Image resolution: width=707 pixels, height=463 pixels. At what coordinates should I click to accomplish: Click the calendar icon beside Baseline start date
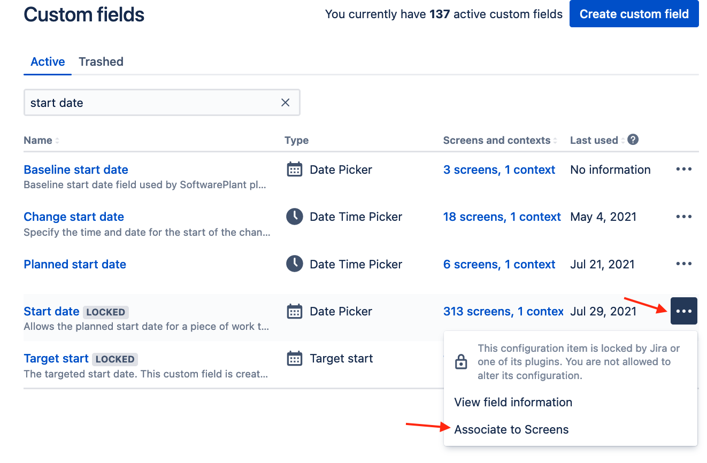tap(294, 169)
